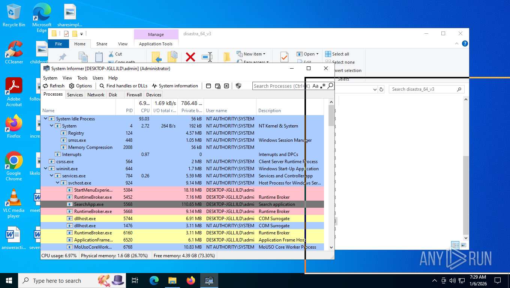Collapse the services.exe tree node

(52, 176)
